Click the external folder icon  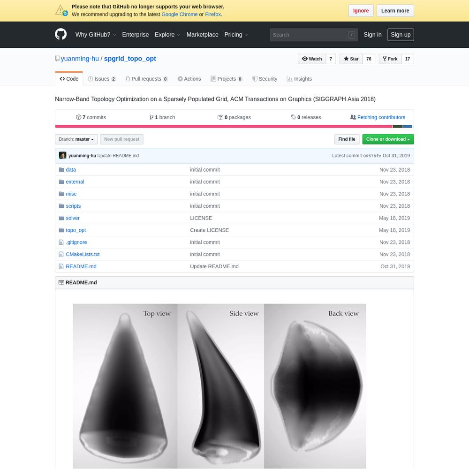coord(61,182)
